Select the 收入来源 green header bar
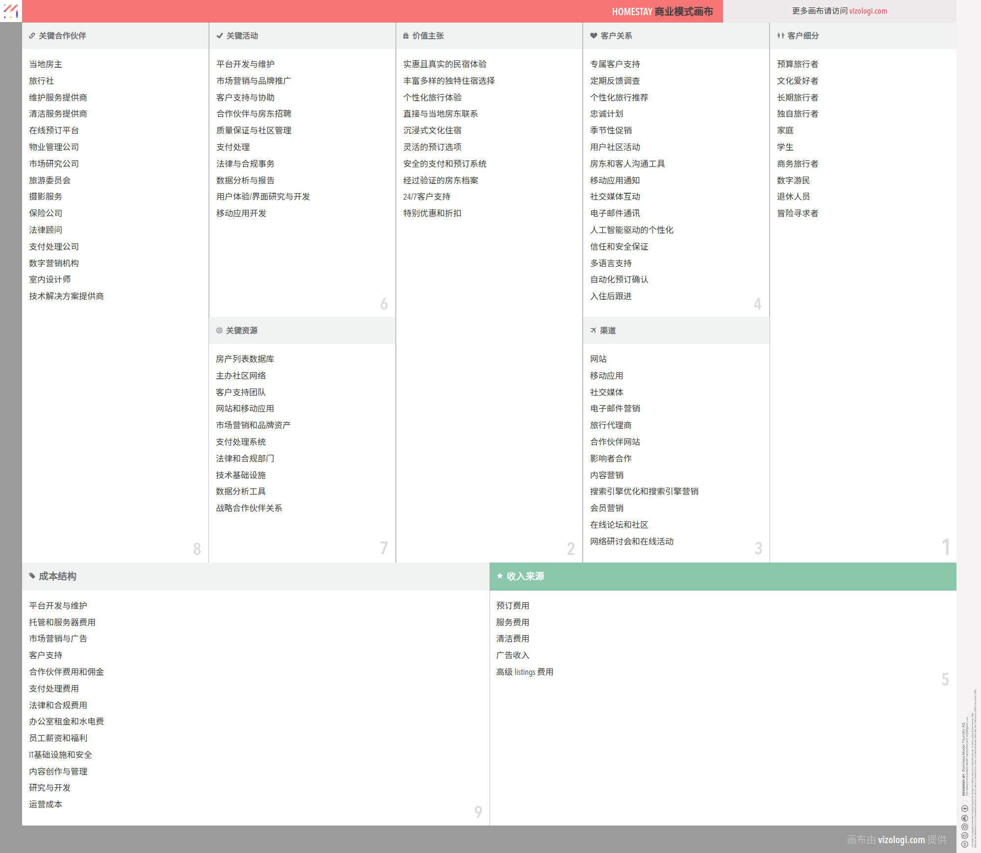This screenshot has width=981, height=853. click(723, 576)
